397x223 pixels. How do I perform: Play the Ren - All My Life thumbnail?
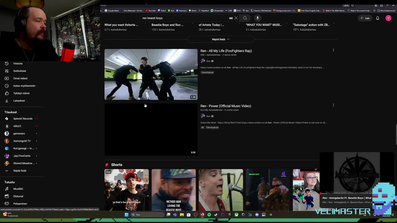[x=151, y=74]
